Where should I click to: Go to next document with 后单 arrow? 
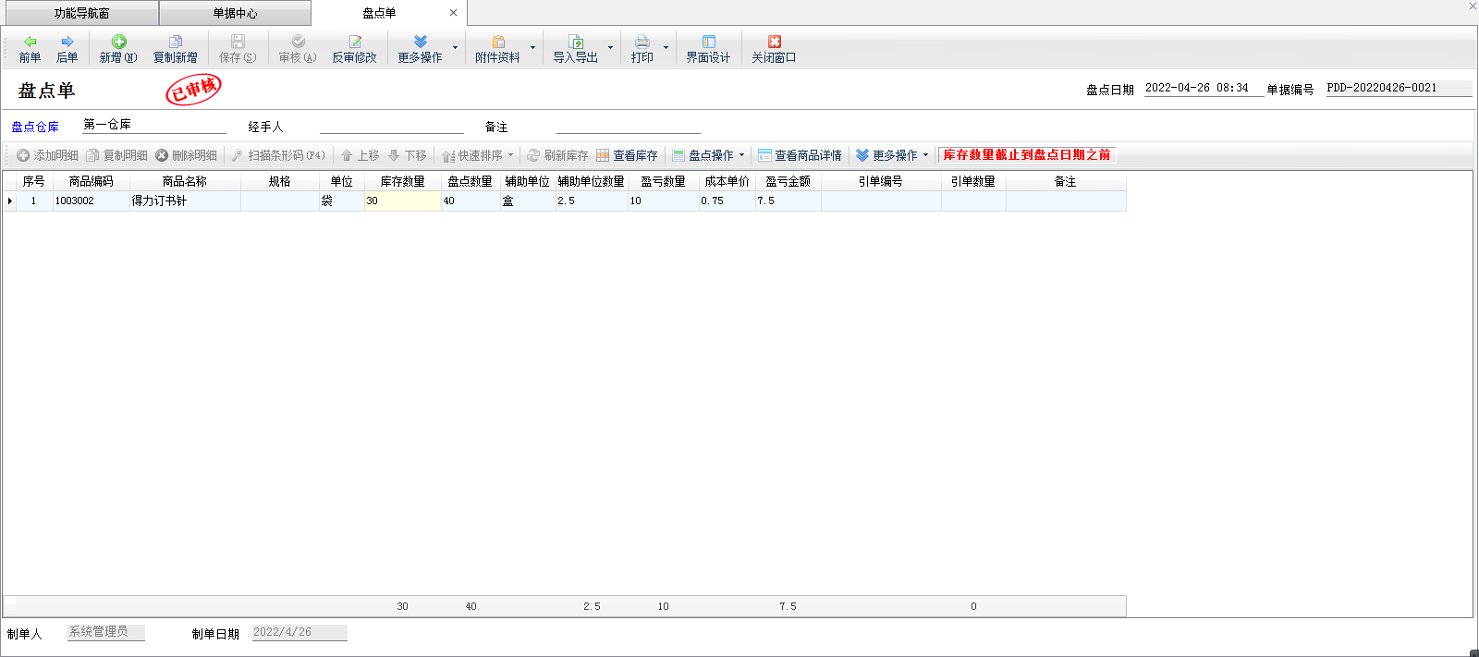(x=67, y=43)
